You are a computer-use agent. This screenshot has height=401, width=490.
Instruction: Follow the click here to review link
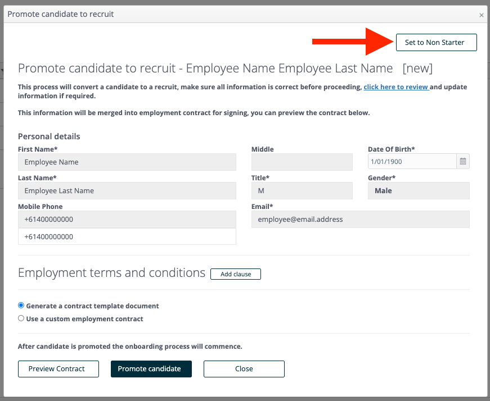coord(396,87)
